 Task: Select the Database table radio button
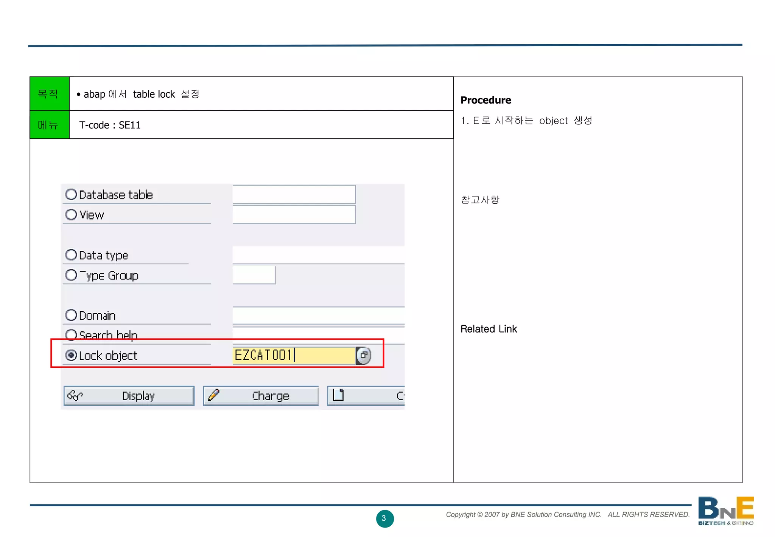pyautogui.click(x=71, y=195)
